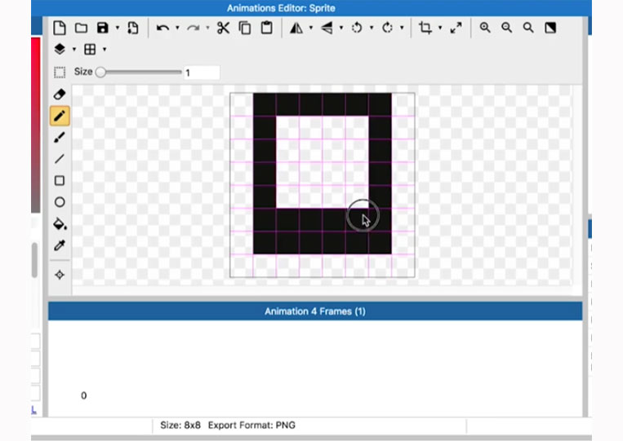623x441 pixels.
Task: Copy the selection
Action: [x=245, y=28]
